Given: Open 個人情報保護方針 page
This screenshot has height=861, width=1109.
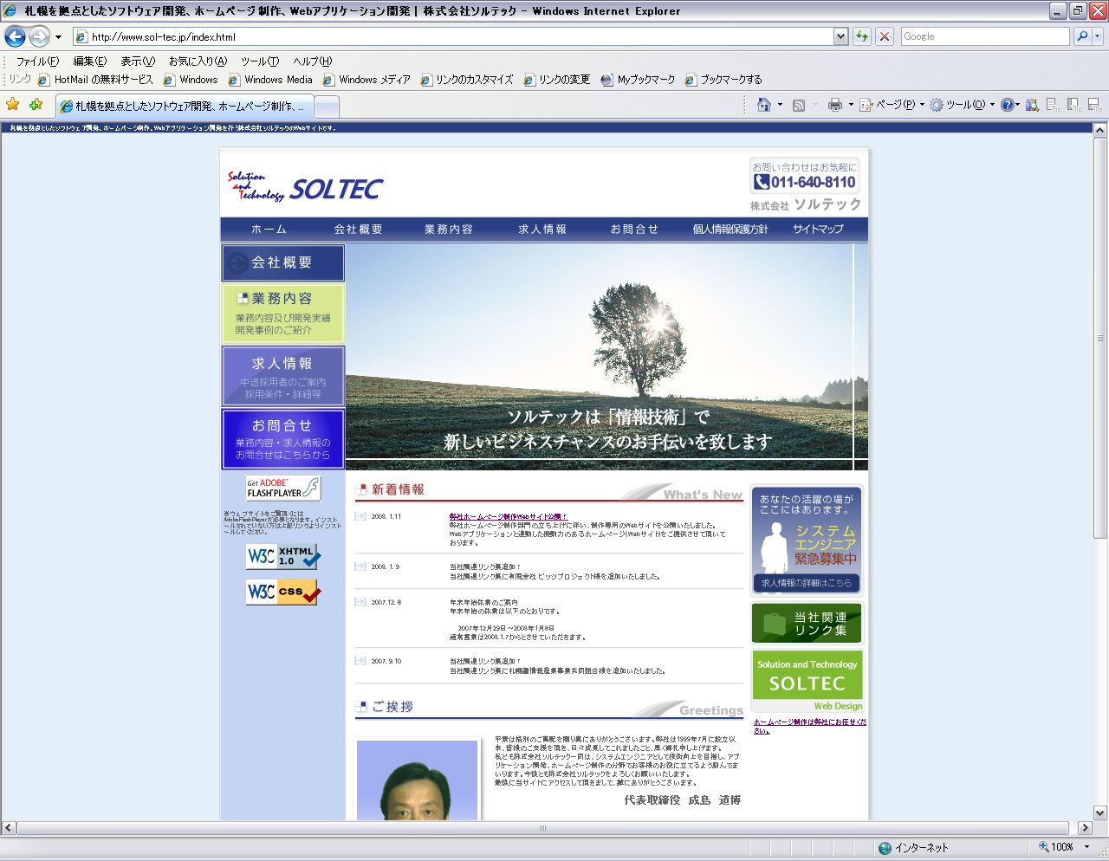Looking at the screenshot, I should pyautogui.click(x=730, y=230).
